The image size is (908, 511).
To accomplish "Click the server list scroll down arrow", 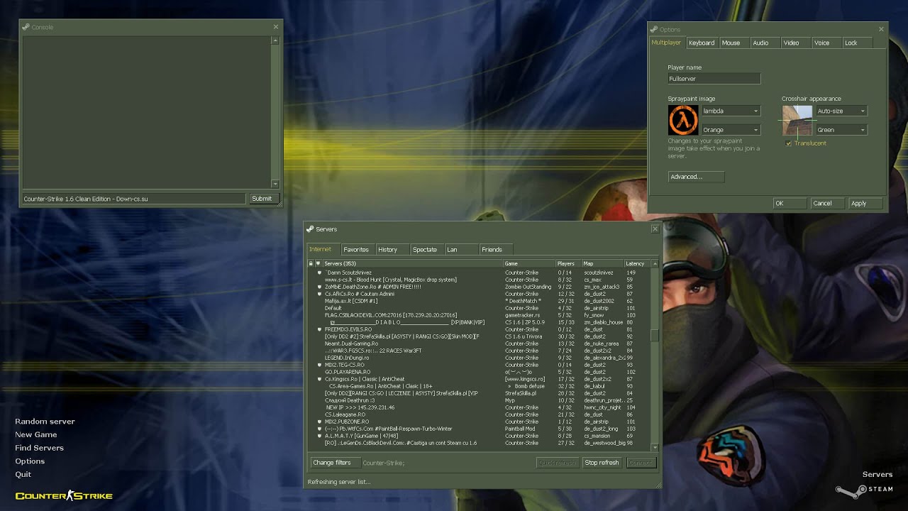I will [x=655, y=447].
